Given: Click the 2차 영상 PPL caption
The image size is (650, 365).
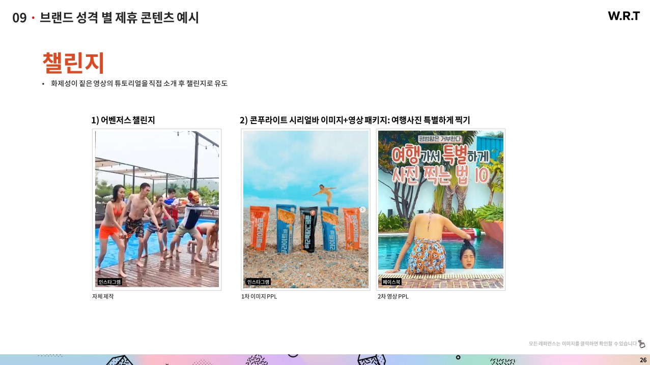Looking at the screenshot, I should click(393, 296).
